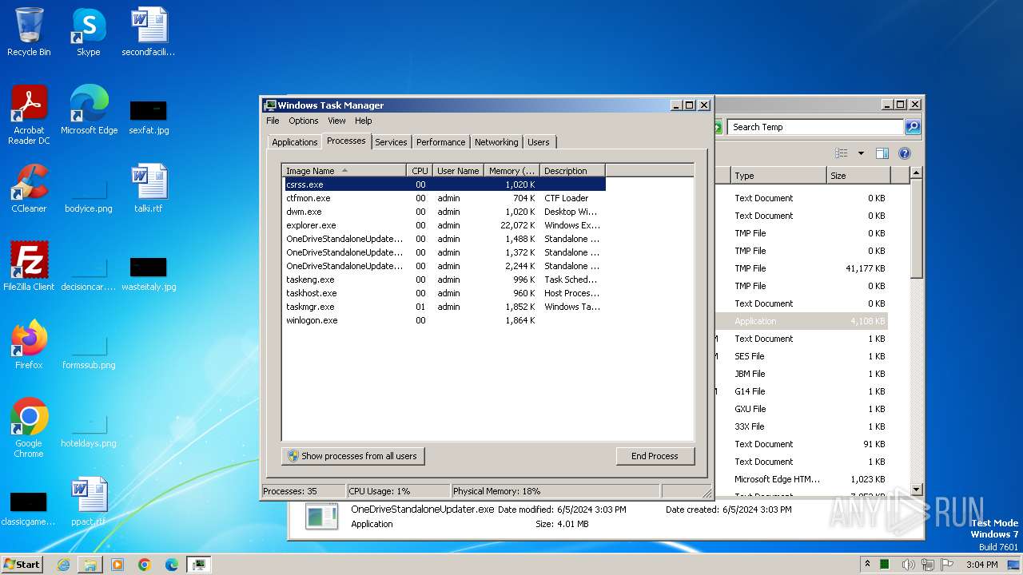Viewport: 1023px width, 575px height.
Task: Switch to the Applications tab
Action: point(295,142)
